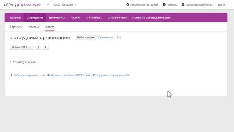Click the Выйти link
The width and height of the screenshot is (234, 132).
tap(221, 5)
